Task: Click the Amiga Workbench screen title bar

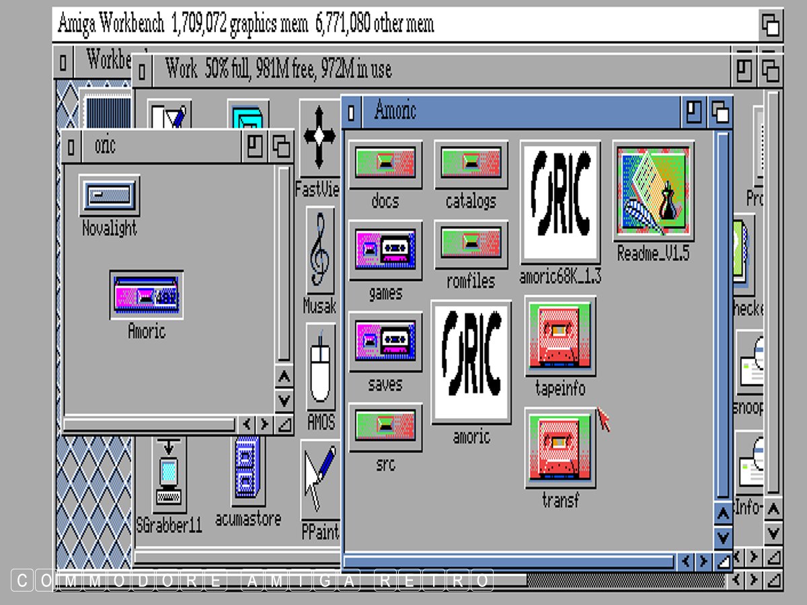Action: (x=403, y=25)
